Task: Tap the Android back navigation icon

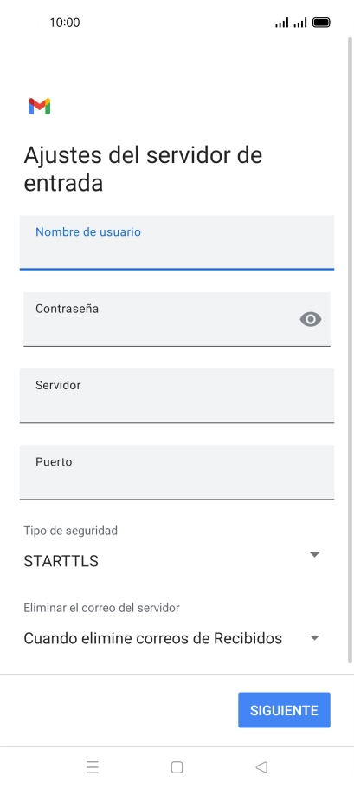Action: (261, 766)
